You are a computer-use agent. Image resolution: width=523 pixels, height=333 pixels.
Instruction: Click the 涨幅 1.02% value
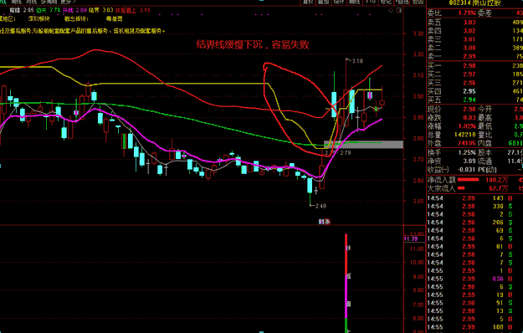[x=468, y=126]
